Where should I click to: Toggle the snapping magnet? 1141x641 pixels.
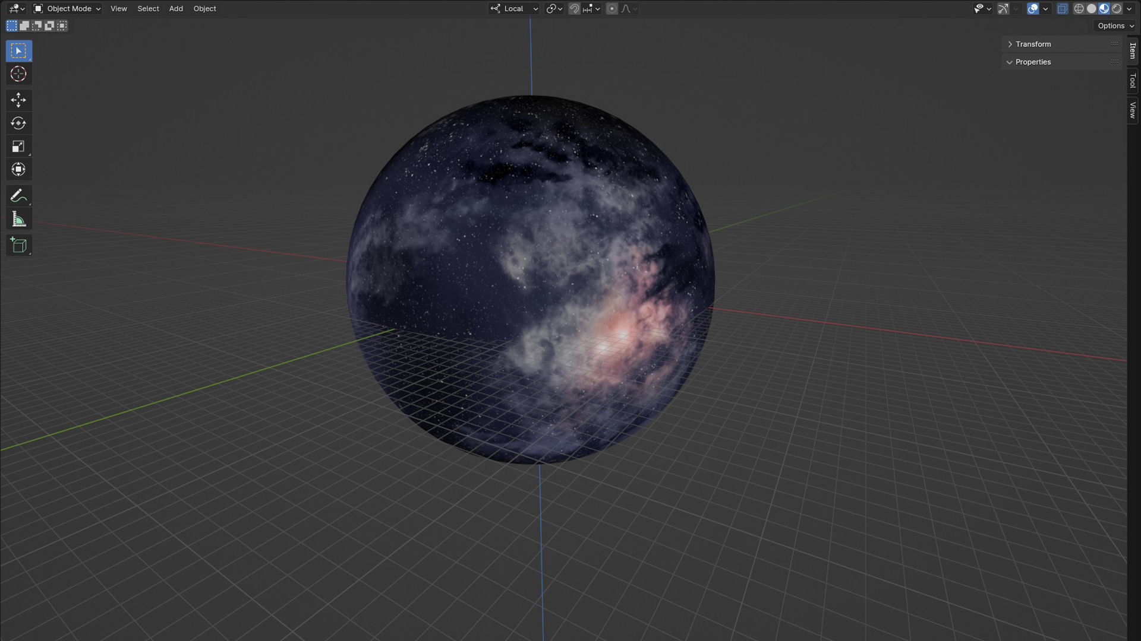(x=574, y=8)
